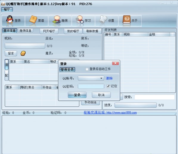Click the gold coins icon beside 留言
This screenshot has height=154, width=178.
point(23,53)
